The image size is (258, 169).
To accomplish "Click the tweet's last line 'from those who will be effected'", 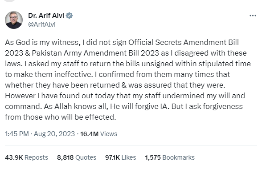I will click(x=61, y=117).
